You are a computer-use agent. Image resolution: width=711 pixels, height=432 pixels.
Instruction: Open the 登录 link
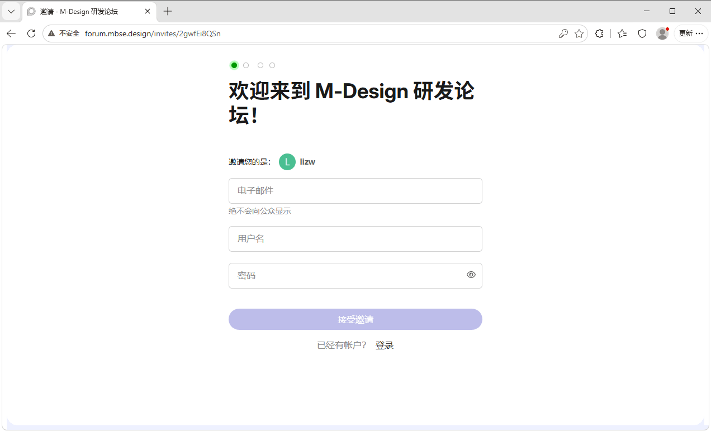pyautogui.click(x=385, y=345)
